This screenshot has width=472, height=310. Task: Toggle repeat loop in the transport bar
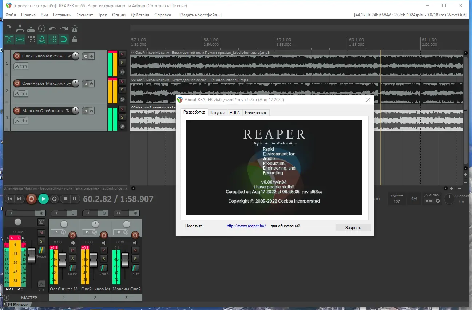point(55,199)
